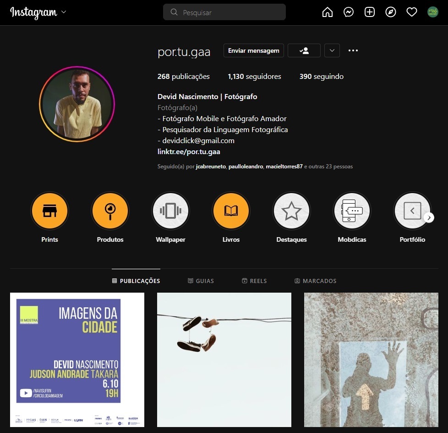
Task: Open the Messenger direct messages icon
Action: (x=349, y=12)
